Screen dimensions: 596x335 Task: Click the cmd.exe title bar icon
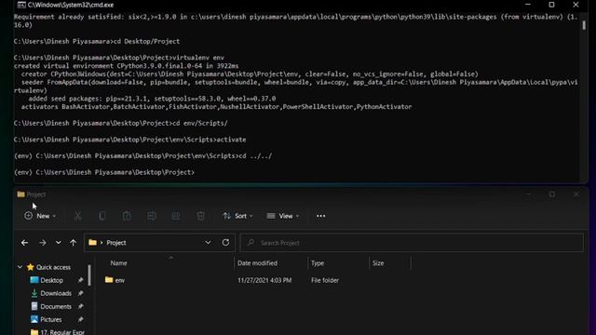[21, 5]
